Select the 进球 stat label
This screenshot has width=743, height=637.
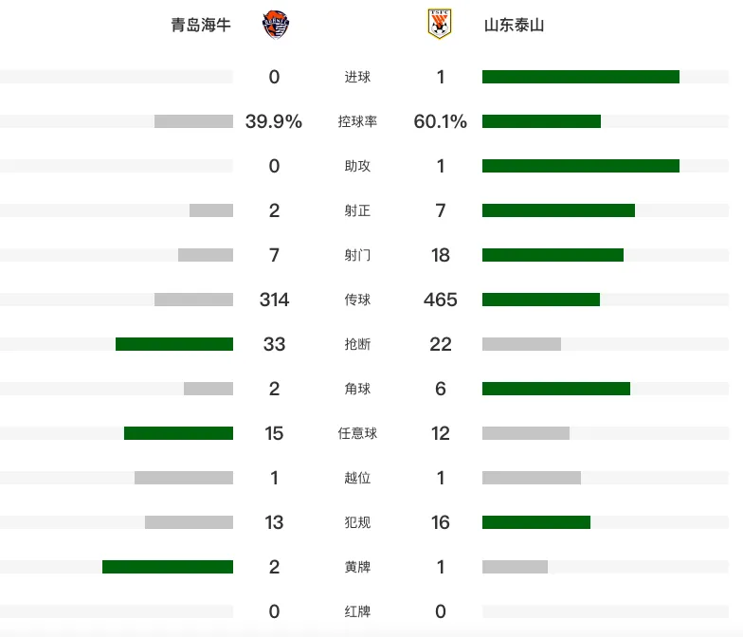click(357, 77)
